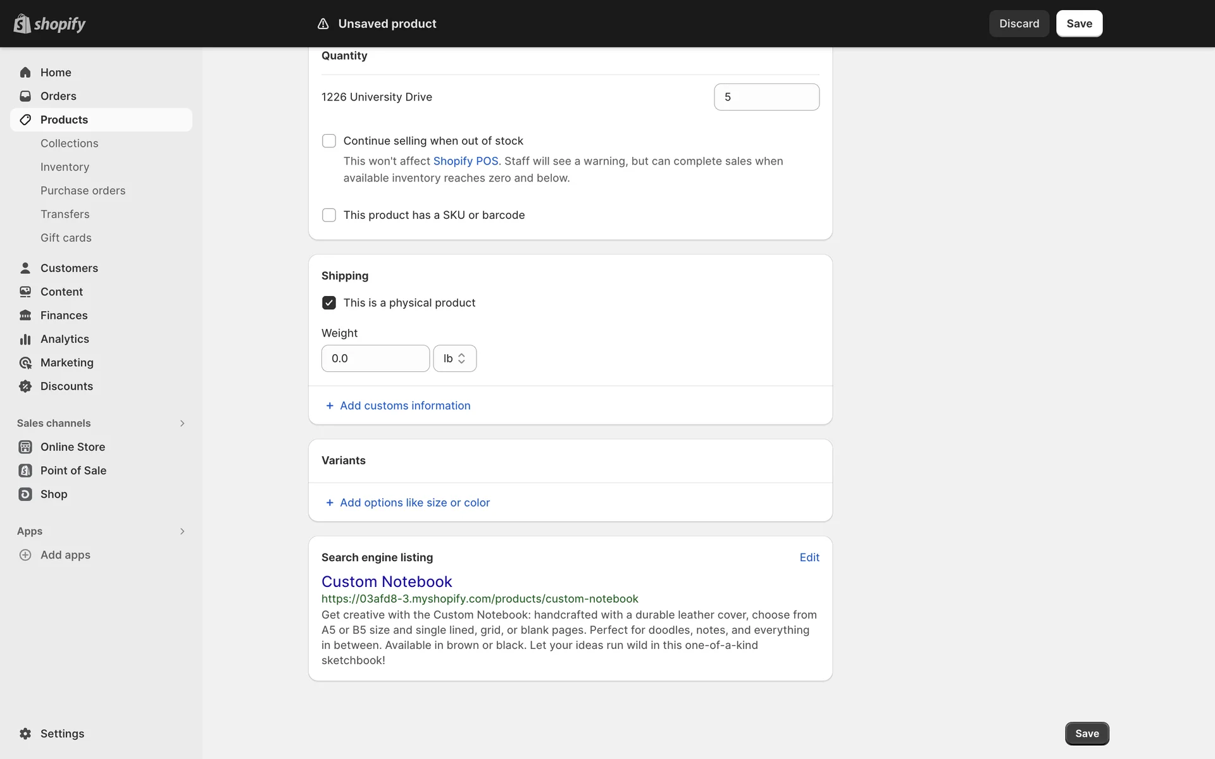Open the Discounts badge icon
1215x759 pixels.
[25, 386]
